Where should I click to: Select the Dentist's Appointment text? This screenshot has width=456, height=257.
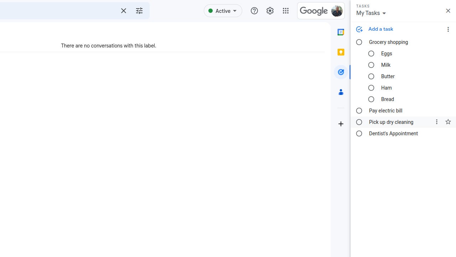pyautogui.click(x=393, y=133)
